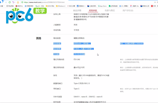Screen dimensions: 158x103
Task: Click the lightning speed-mode icon in address bar
Action: pyautogui.click(x=155, y=2)
